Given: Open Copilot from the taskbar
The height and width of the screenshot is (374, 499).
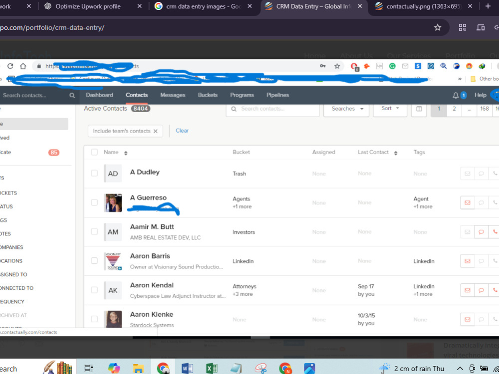Looking at the screenshot, I should pyautogui.click(x=114, y=369).
